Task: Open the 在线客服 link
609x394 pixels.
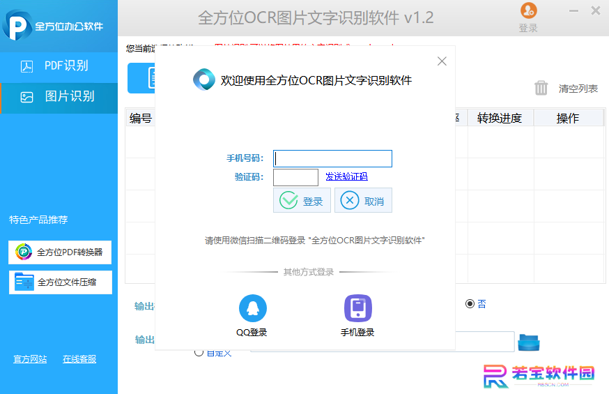Action: 79,359
